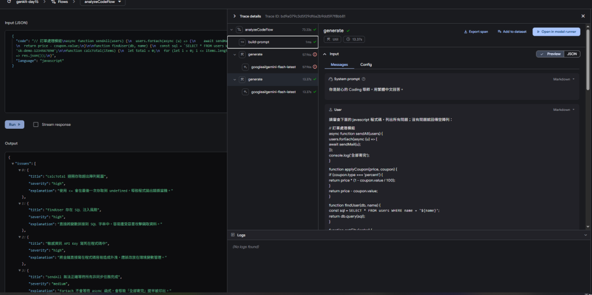Image resolution: width=592 pixels, height=295 pixels.
Task: Collapse the Logs panel with the right chevron
Action: tap(586, 235)
